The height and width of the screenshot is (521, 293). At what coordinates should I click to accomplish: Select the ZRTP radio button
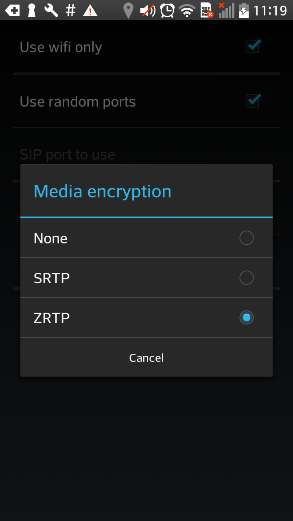coord(246,317)
